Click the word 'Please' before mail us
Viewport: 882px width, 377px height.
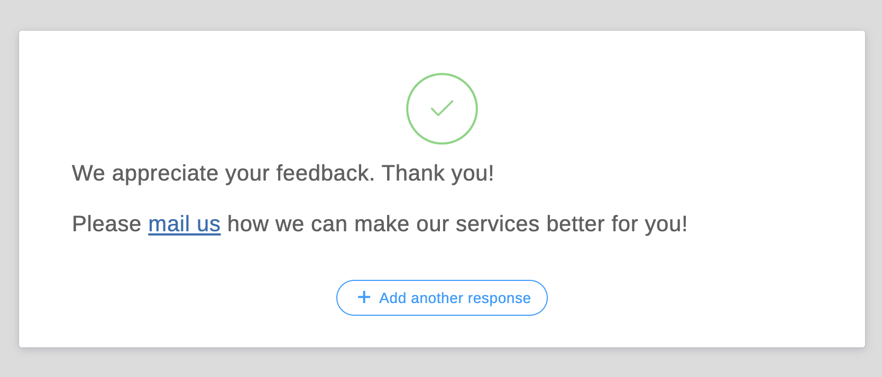tap(106, 224)
